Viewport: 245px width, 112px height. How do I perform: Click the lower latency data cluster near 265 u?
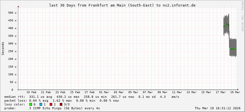233,49
